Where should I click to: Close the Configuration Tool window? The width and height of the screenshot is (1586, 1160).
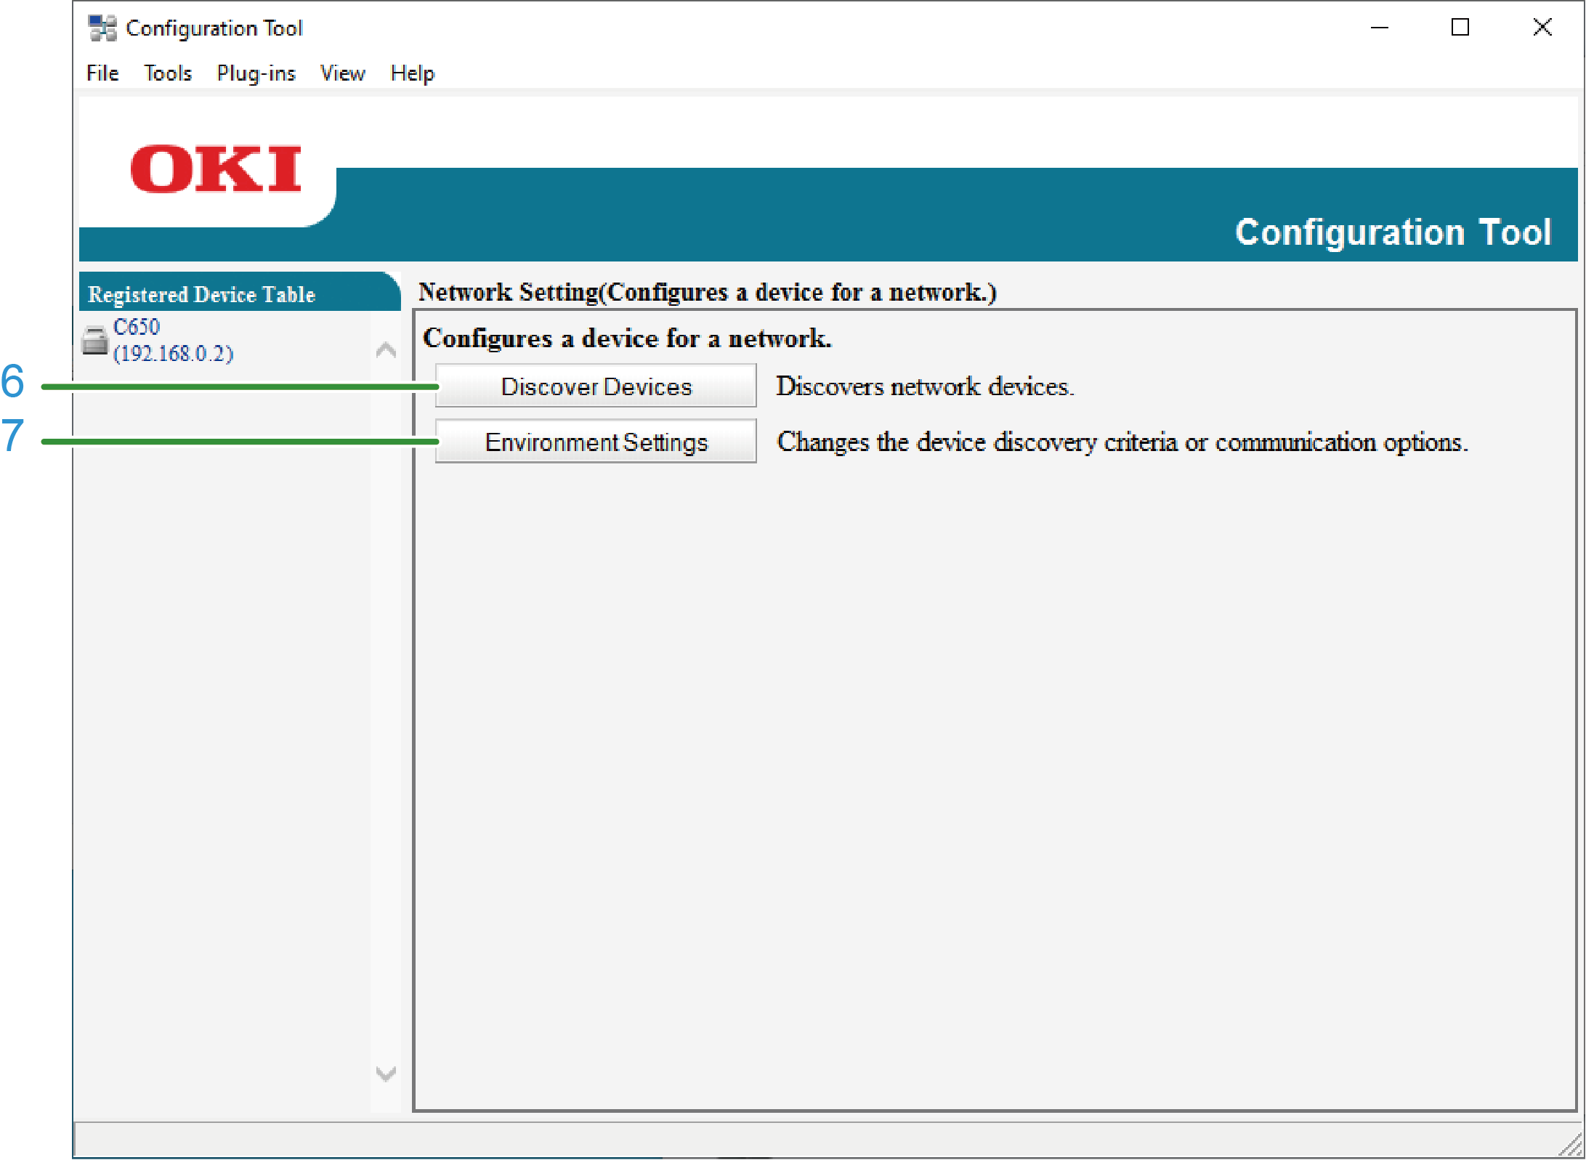[1542, 28]
